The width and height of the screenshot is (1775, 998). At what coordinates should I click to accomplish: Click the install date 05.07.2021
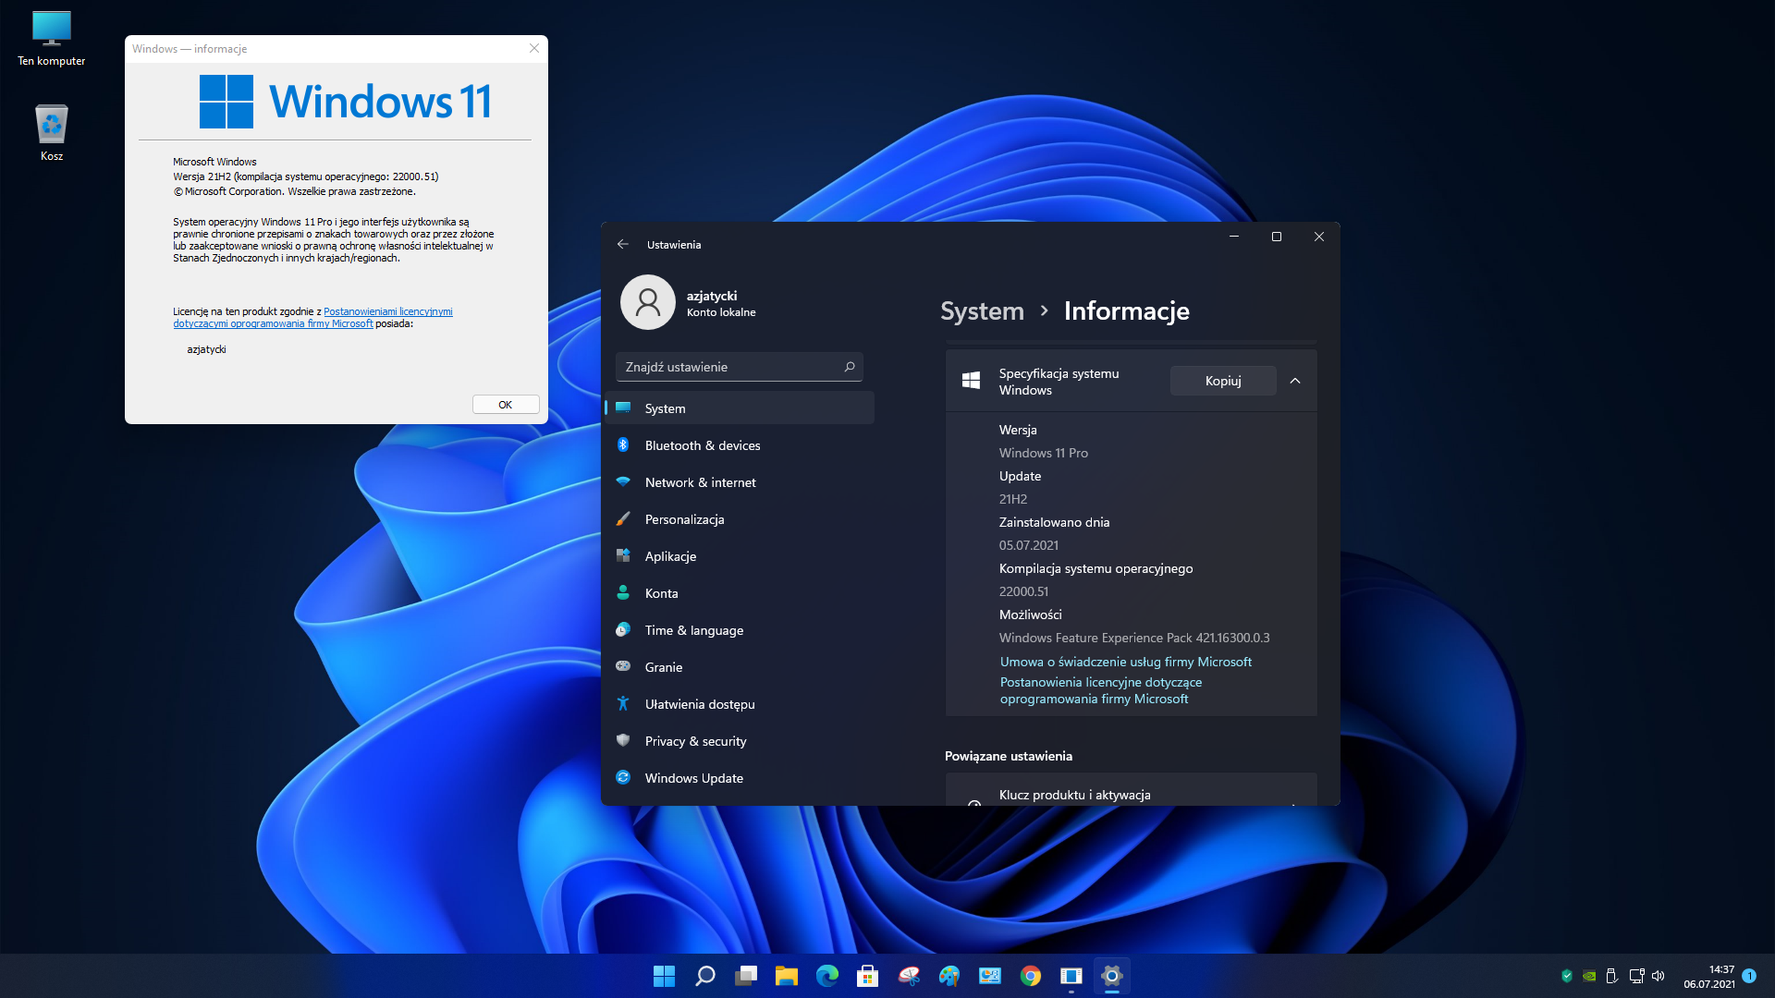click(1029, 545)
